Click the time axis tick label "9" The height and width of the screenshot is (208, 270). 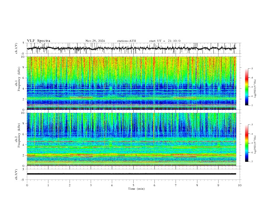(218, 185)
